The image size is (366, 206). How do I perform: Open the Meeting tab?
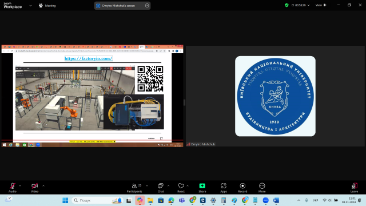47,6
